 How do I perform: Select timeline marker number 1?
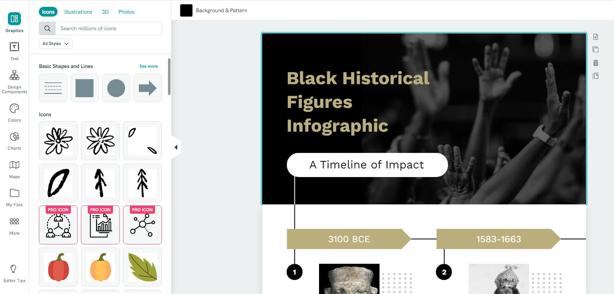(x=295, y=272)
